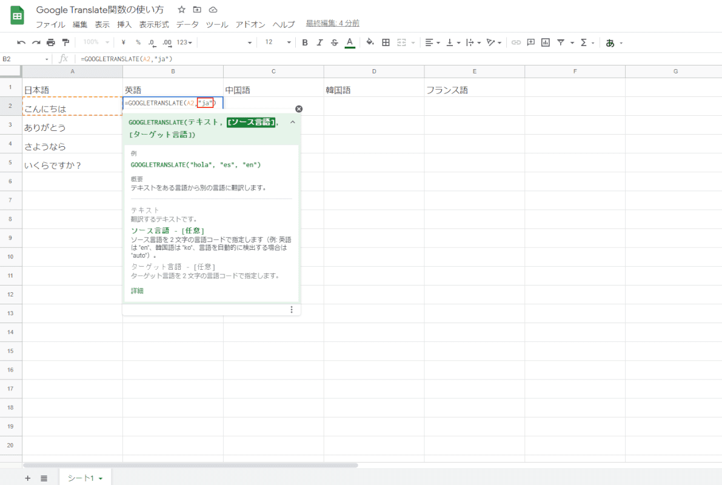This screenshot has width=722, height=485.
Task: Click the merge cells icon
Action: point(401,42)
